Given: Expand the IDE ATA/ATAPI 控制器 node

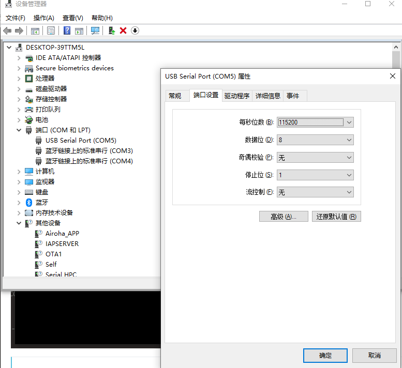Looking at the screenshot, I should coord(19,58).
